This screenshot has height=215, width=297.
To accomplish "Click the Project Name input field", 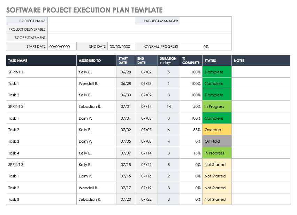I will pyautogui.click(x=91, y=21).
